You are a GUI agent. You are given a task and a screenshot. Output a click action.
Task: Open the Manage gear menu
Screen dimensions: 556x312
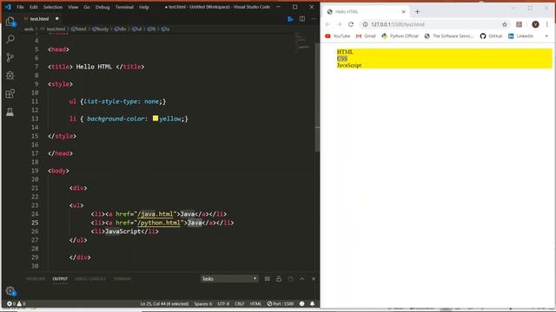(10, 291)
